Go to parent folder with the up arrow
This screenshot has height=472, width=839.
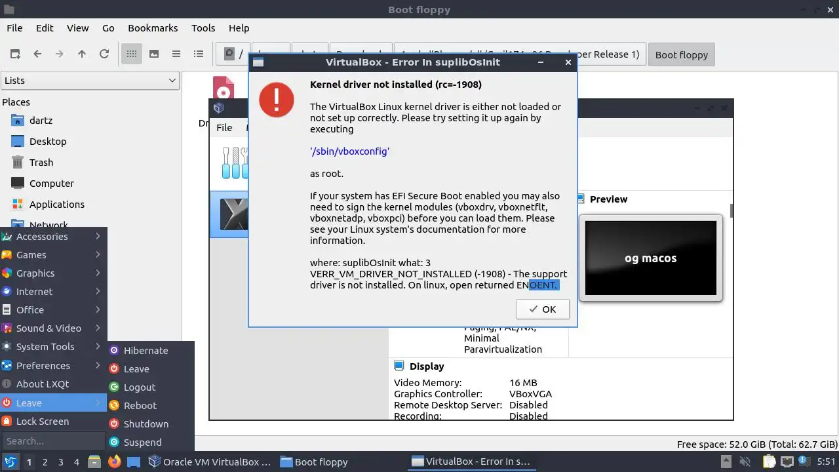[82, 54]
